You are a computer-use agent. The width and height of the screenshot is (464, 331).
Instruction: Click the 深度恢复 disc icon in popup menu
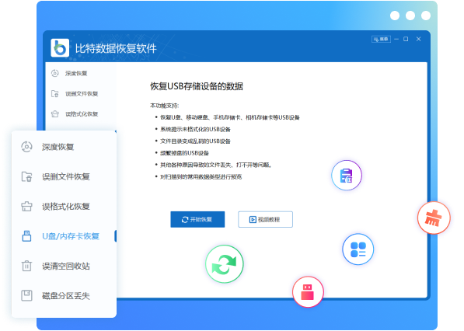[26, 147]
